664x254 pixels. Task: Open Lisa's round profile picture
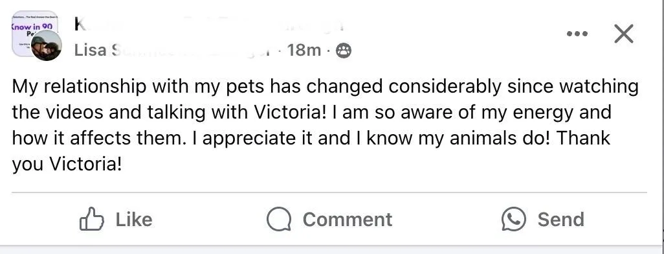[46, 45]
